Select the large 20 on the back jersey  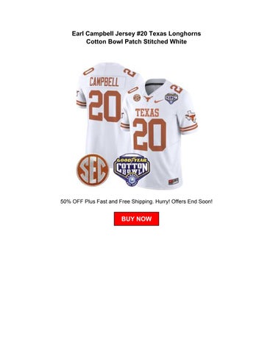tap(105, 106)
